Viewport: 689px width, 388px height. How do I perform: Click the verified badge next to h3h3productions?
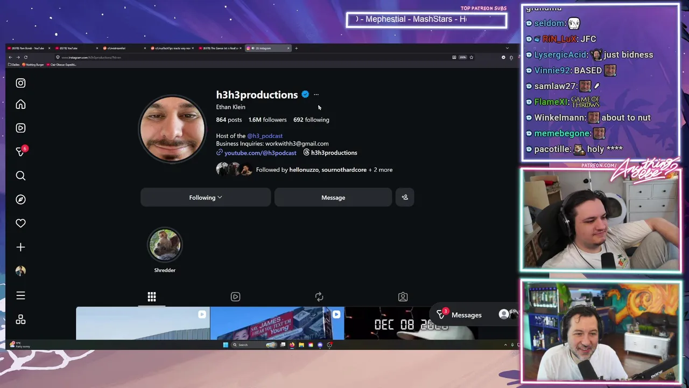tap(305, 94)
